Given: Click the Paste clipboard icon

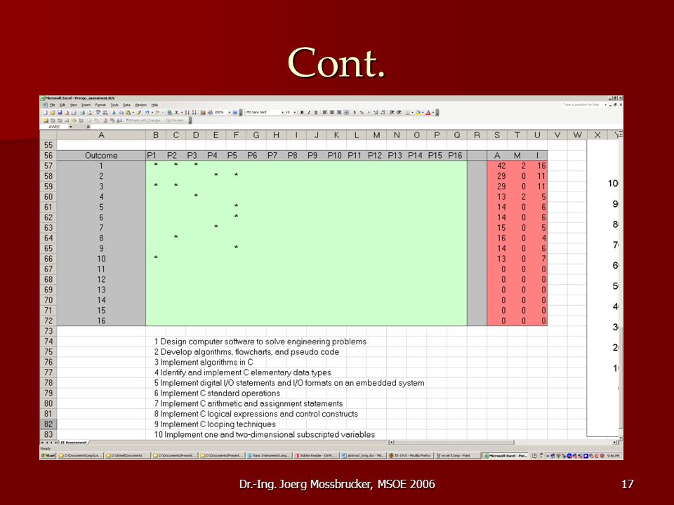Looking at the screenshot, I should tap(128, 112).
